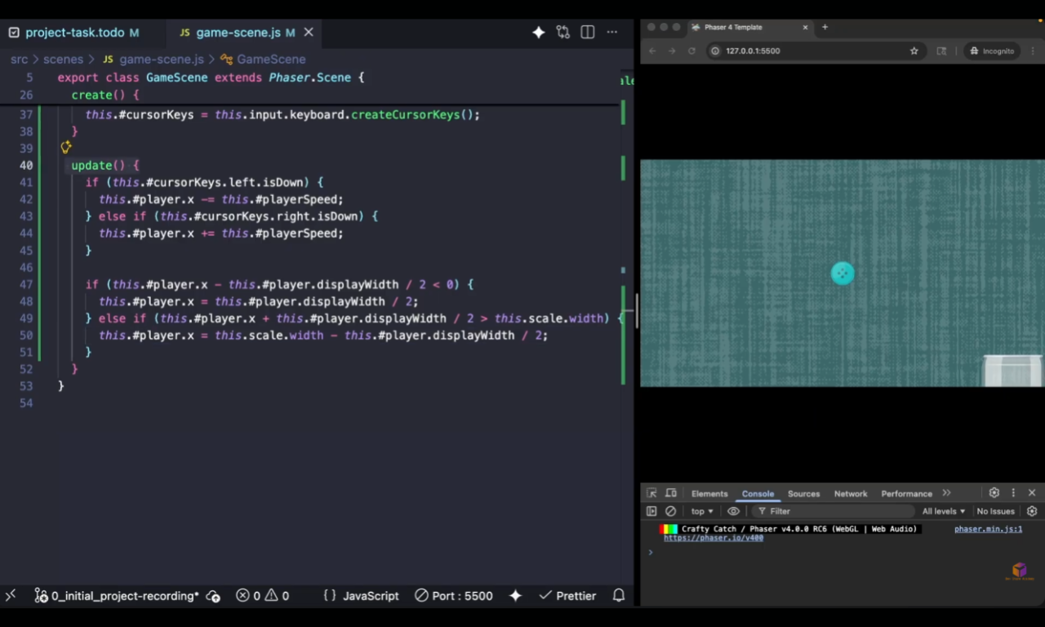Open the source control compare changes icon
This screenshot has height=627, width=1045.
pyautogui.click(x=563, y=32)
